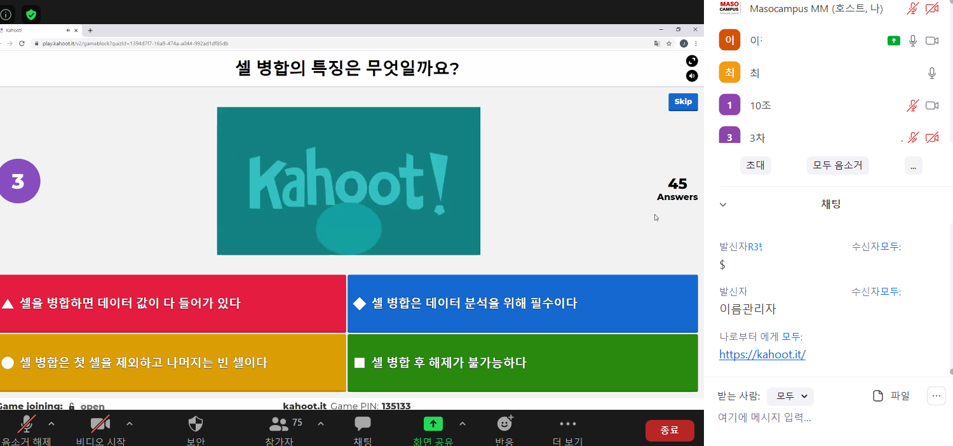Click the Security shield icon in Zoom toolbar
This screenshot has height=446, width=953.
196,424
